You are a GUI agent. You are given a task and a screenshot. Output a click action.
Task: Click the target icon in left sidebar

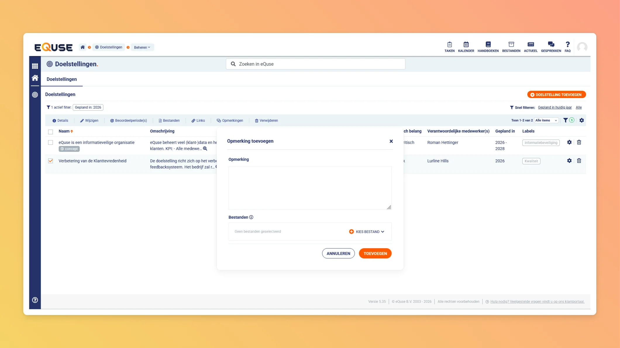point(35,95)
